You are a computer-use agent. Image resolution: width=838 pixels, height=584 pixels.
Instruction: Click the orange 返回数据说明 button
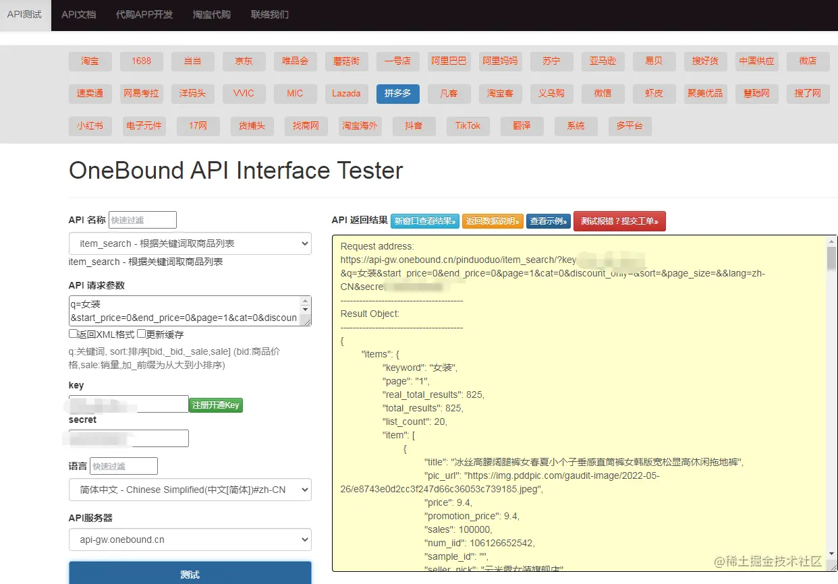pyautogui.click(x=493, y=221)
